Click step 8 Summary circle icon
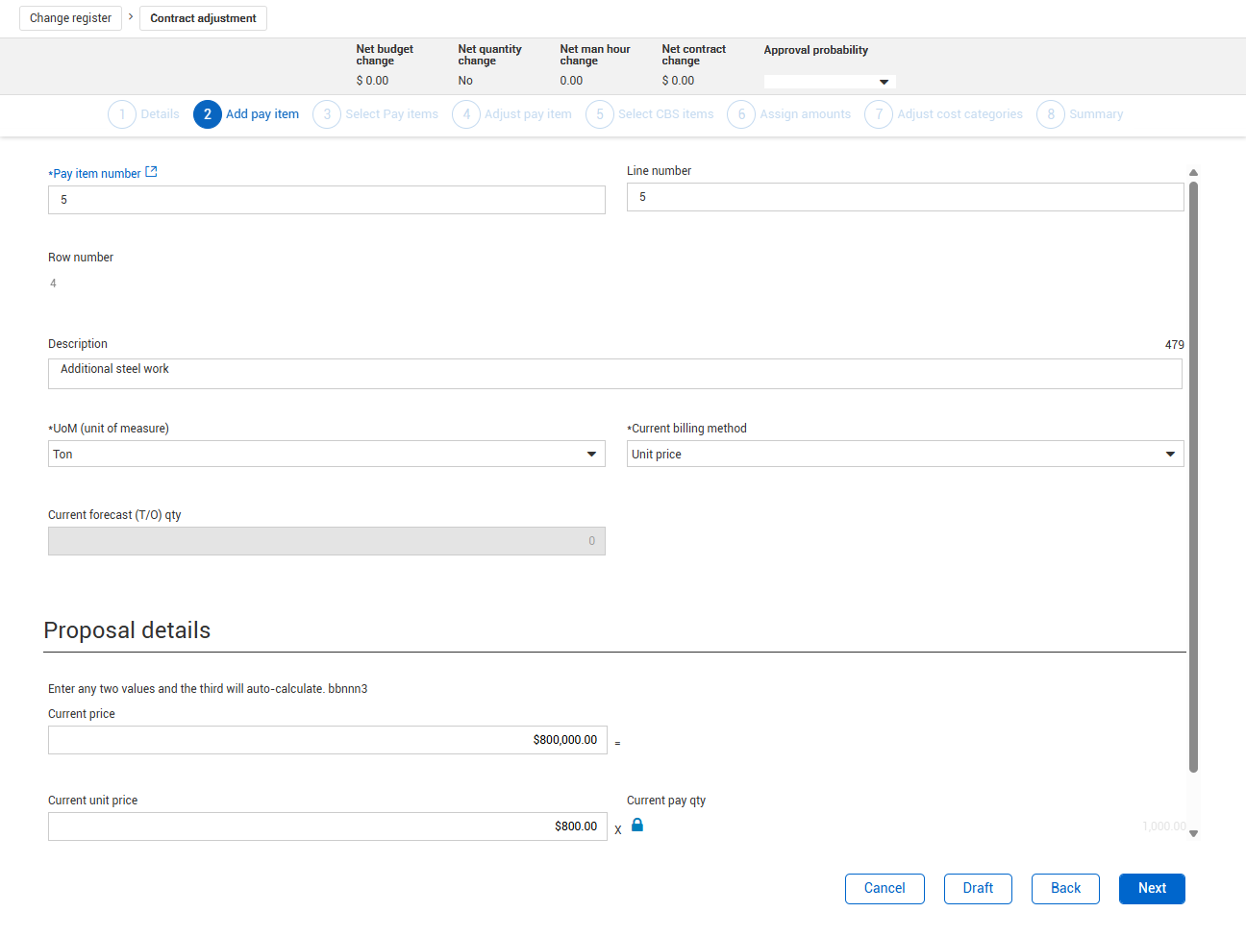Screen dimensions: 1246x937 tap(1050, 114)
